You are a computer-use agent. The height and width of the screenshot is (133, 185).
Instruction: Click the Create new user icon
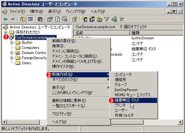[x=85, y=19]
